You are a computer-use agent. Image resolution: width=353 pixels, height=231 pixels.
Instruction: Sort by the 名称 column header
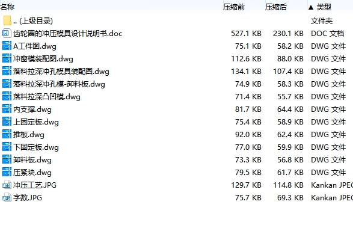(x=7, y=7)
